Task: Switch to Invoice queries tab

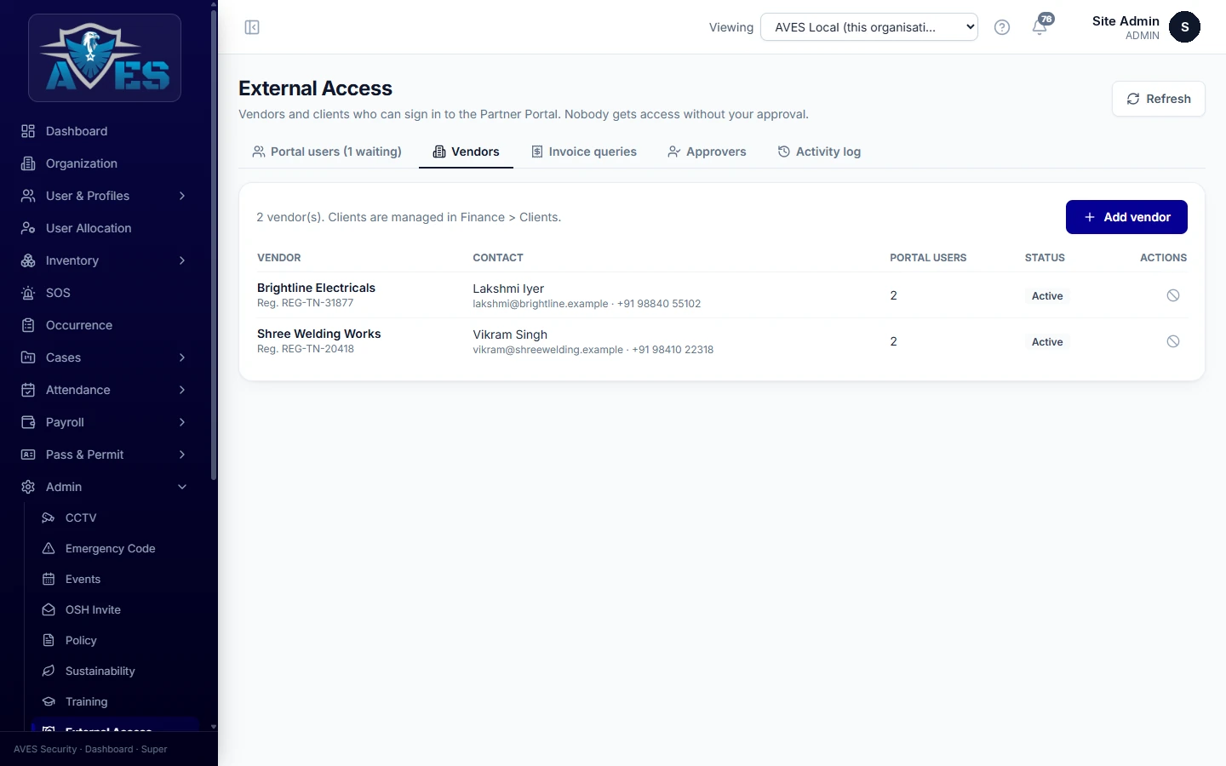Action: [x=584, y=151]
